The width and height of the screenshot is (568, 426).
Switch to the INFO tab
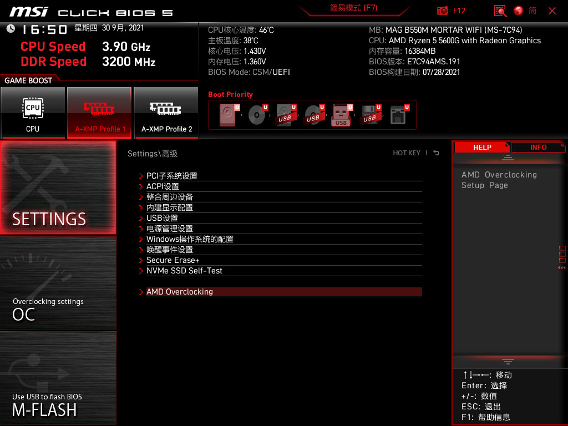pyautogui.click(x=537, y=147)
